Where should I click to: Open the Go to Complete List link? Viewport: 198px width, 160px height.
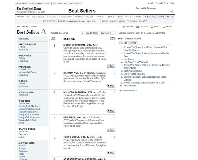[128, 90]
